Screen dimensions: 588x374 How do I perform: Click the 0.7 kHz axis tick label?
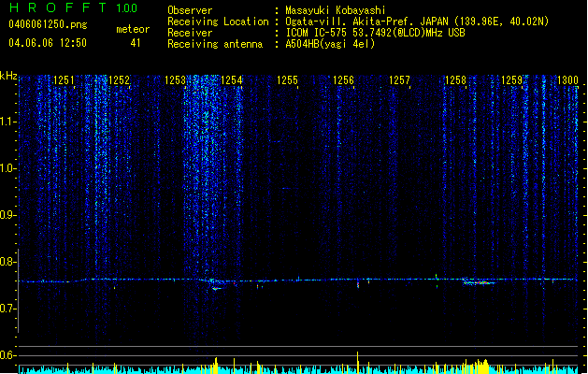pyautogui.click(x=8, y=309)
